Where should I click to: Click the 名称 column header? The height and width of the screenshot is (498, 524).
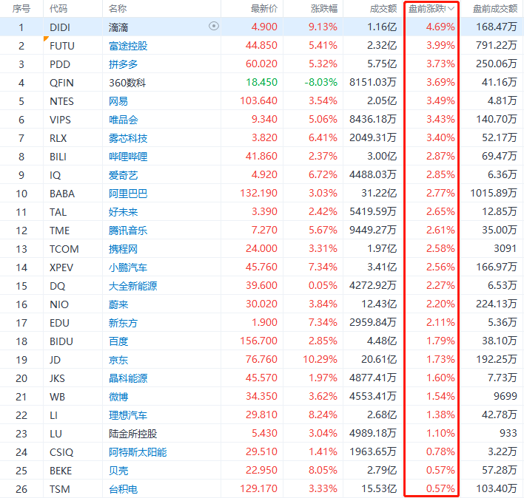[117, 9]
